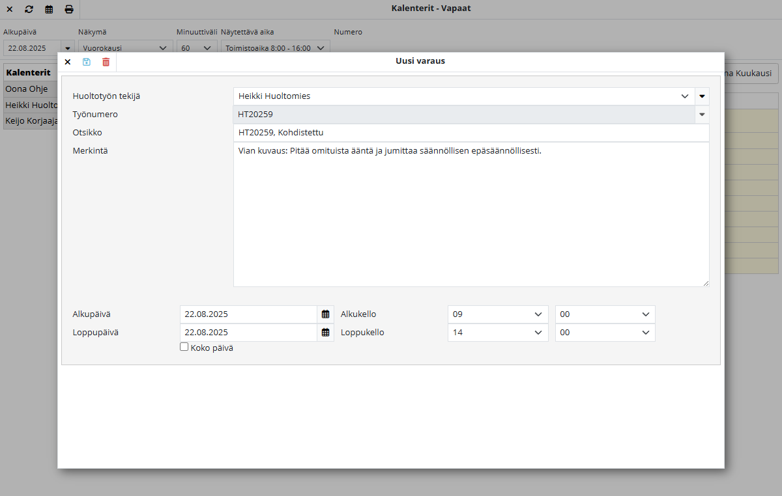Open calendar picker for Alkupäivä field
Image resolution: width=782 pixels, height=496 pixels.
[326, 314]
